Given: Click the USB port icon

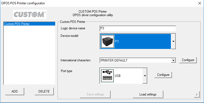Looking at the screenshot, I should 107,76.
